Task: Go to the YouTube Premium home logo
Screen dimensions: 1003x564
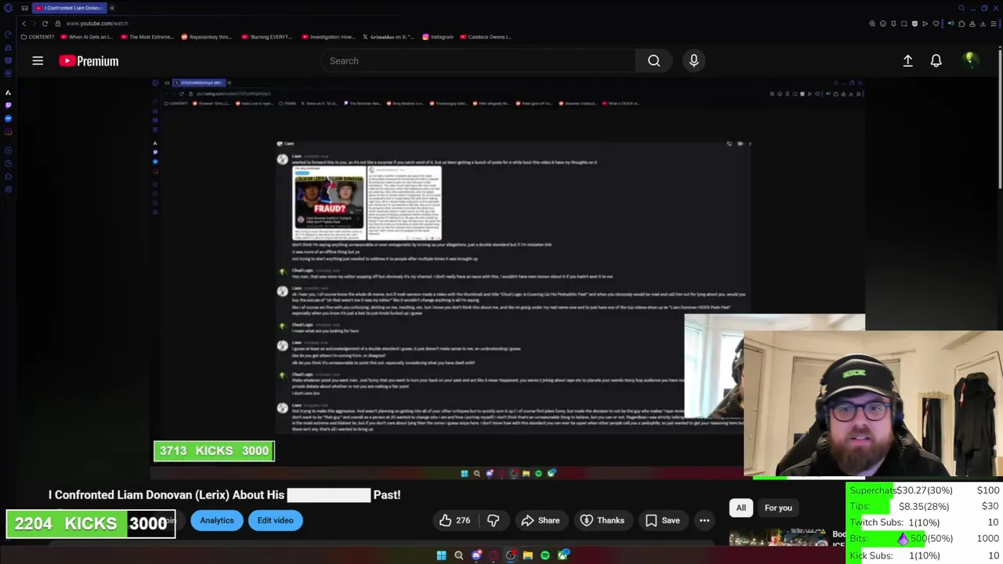Action: click(x=89, y=60)
